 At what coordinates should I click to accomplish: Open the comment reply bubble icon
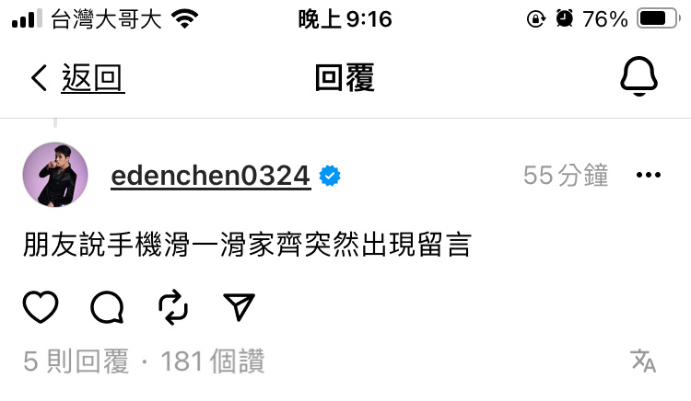(107, 307)
